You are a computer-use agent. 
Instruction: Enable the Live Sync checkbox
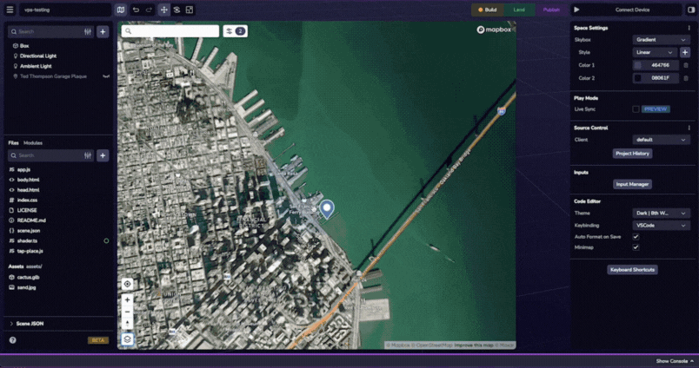coord(636,109)
